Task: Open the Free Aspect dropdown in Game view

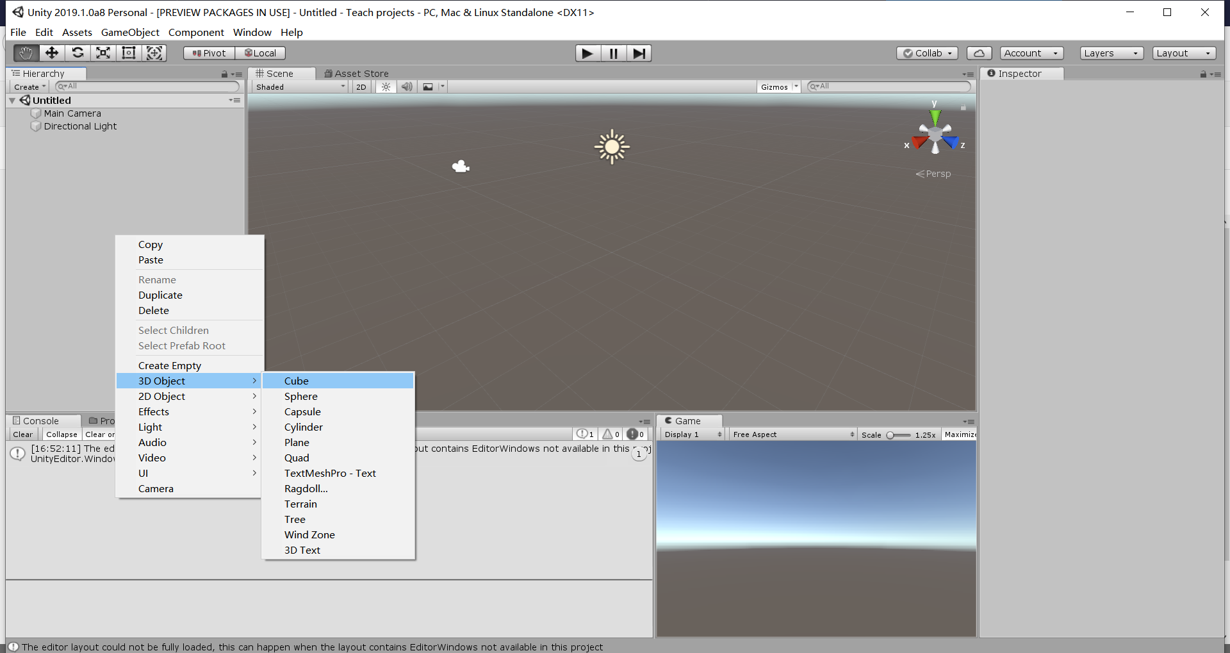Action: pos(792,434)
